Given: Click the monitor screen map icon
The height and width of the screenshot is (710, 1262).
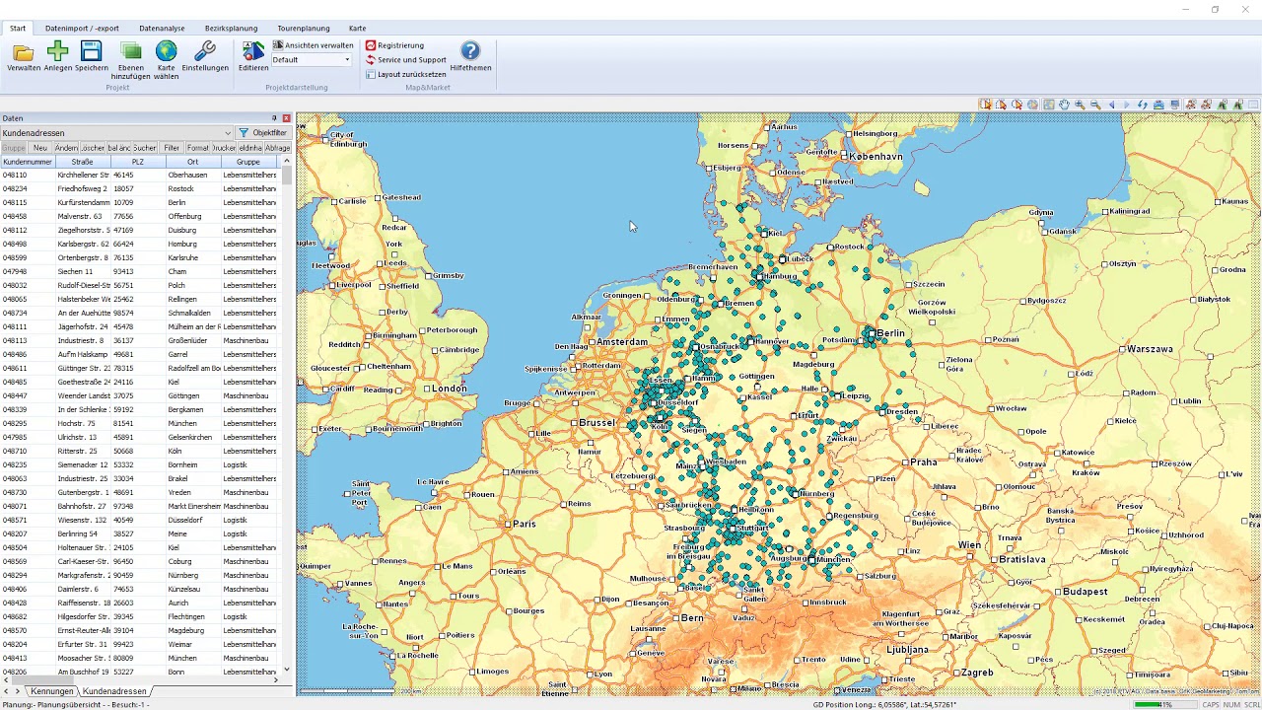Looking at the screenshot, I should [x=1174, y=105].
